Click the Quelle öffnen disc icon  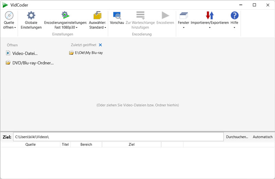(9, 15)
